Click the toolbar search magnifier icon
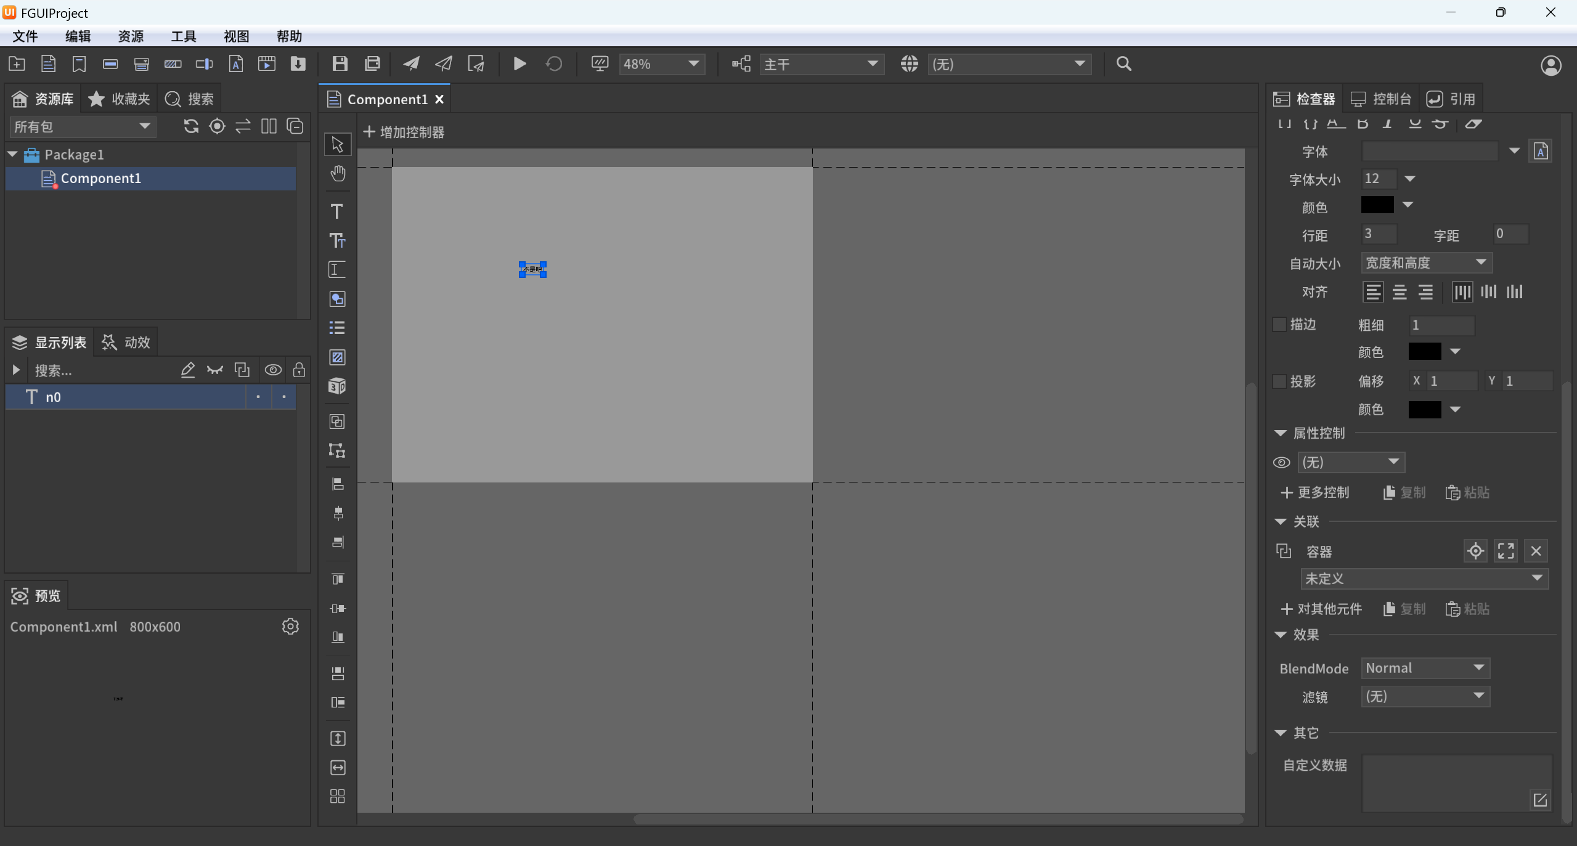The height and width of the screenshot is (846, 1577). pyautogui.click(x=1123, y=64)
